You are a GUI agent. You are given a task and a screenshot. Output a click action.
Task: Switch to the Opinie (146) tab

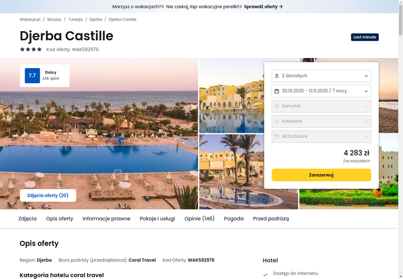click(x=199, y=218)
